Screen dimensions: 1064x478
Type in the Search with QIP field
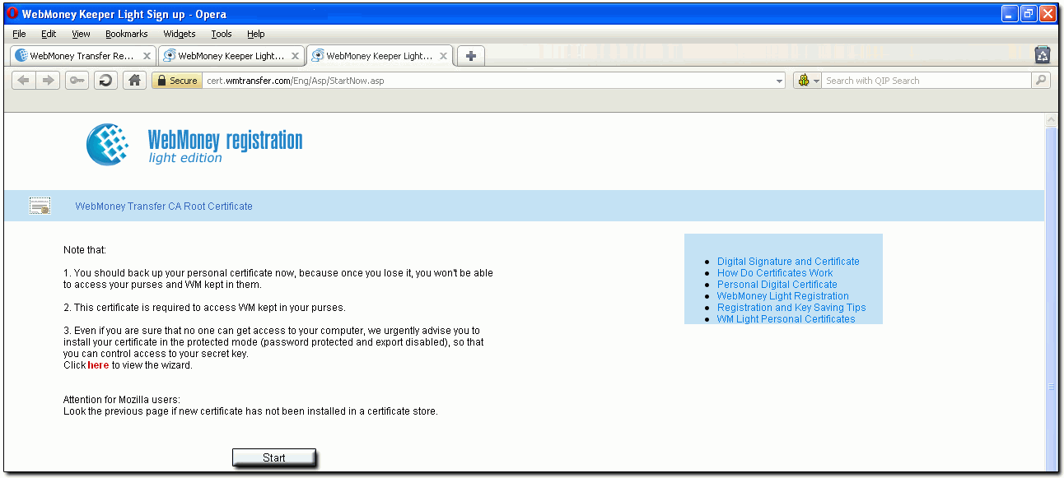click(x=926, y=81)
